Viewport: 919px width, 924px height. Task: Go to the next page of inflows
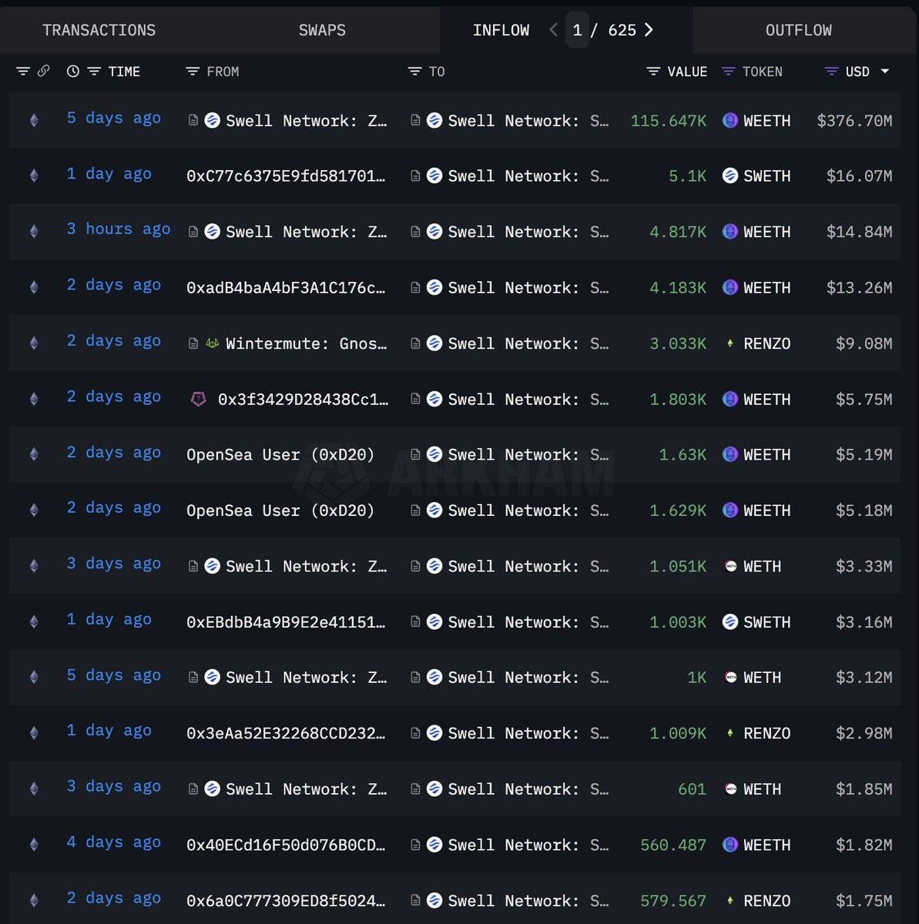649,30
